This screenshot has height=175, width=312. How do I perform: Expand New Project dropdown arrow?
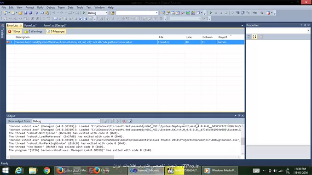click(x=9, y=13)
